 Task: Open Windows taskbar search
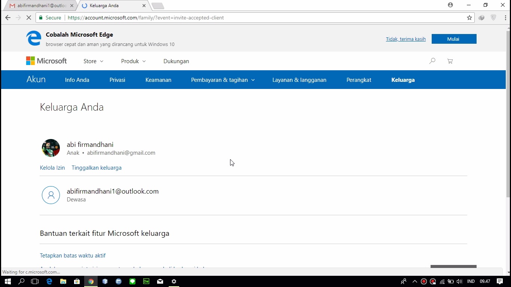(21, 281)
